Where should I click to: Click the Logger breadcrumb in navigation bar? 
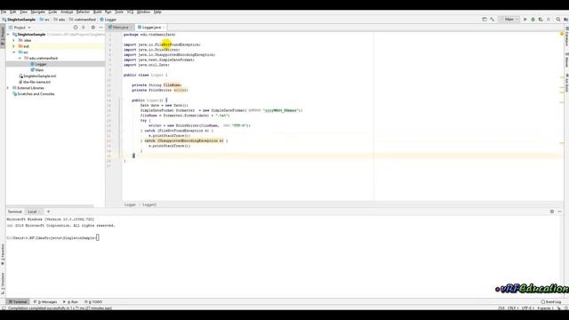pyautogui.click(x=108, y=20)
